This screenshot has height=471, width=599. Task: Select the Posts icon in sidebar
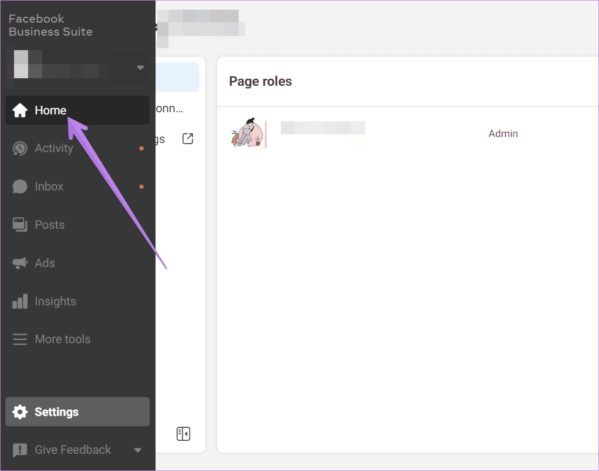coord(20,225)
